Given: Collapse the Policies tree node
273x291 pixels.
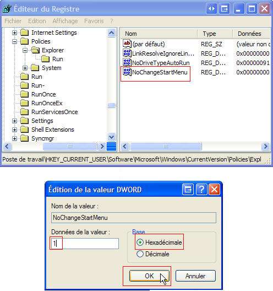Looking at the screenshot, I should click(14, 41).
